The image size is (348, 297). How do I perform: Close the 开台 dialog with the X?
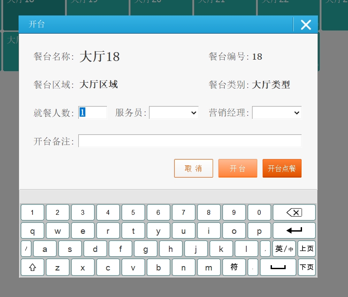[306, 25]
